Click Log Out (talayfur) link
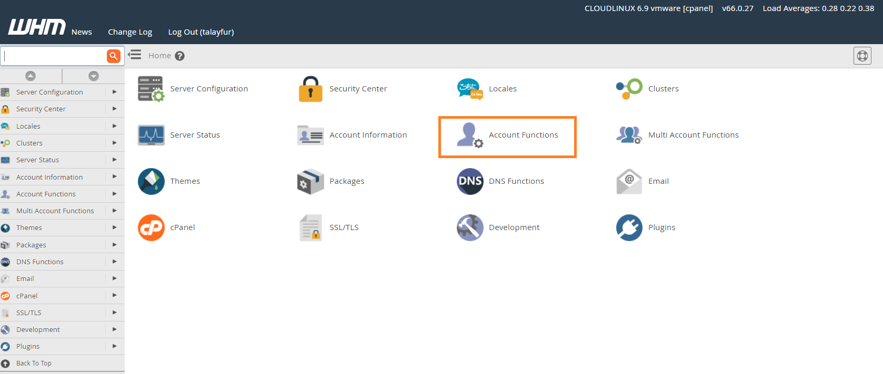Image resolution: width=883 pixels, height=374 pixels. point(201,32)
